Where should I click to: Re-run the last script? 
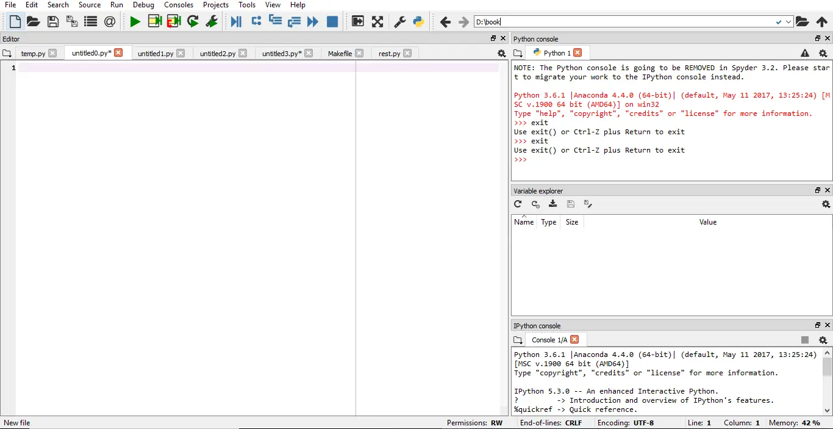point(193,22)
